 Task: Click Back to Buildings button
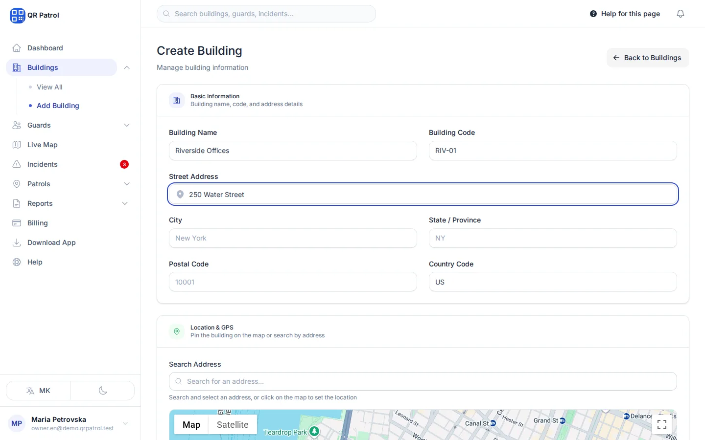(647, 58)
